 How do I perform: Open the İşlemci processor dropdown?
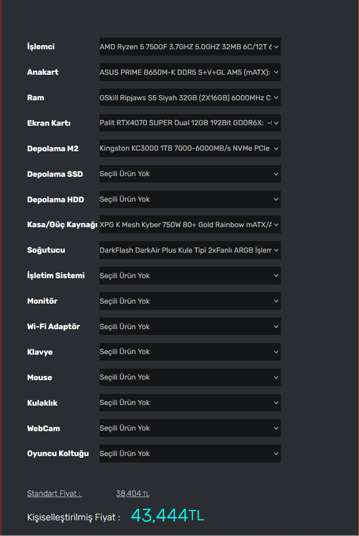190,46
